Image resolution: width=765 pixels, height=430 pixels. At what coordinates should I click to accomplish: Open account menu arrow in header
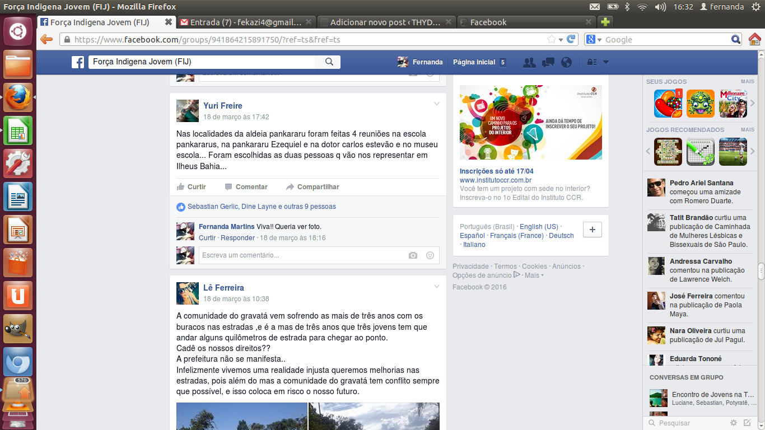[605, 62]
